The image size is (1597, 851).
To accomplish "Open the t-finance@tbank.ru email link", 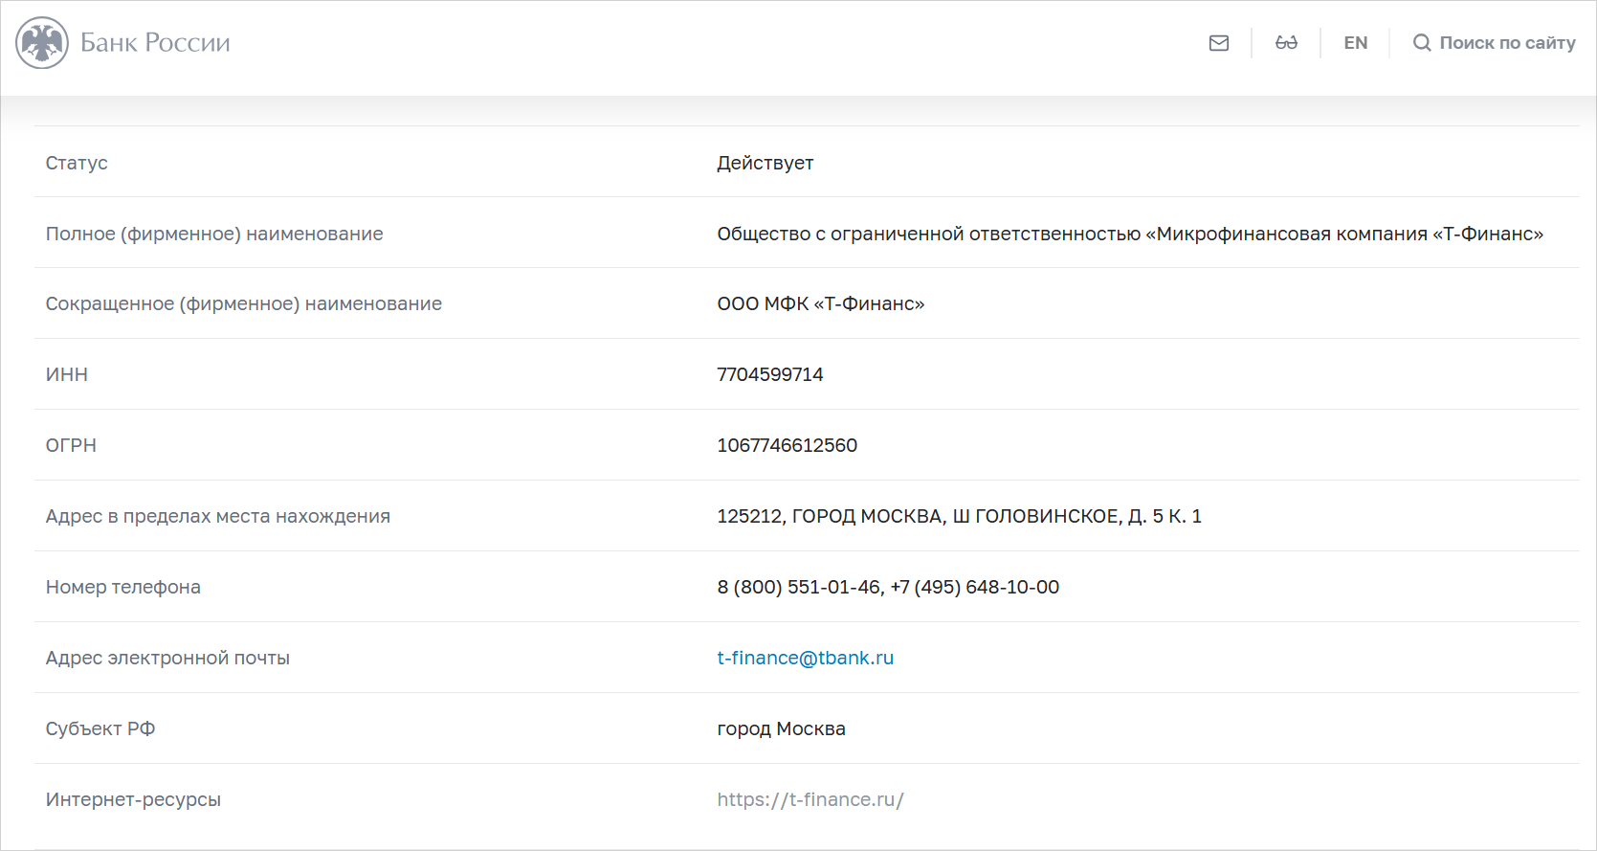I will click(805, 658).
